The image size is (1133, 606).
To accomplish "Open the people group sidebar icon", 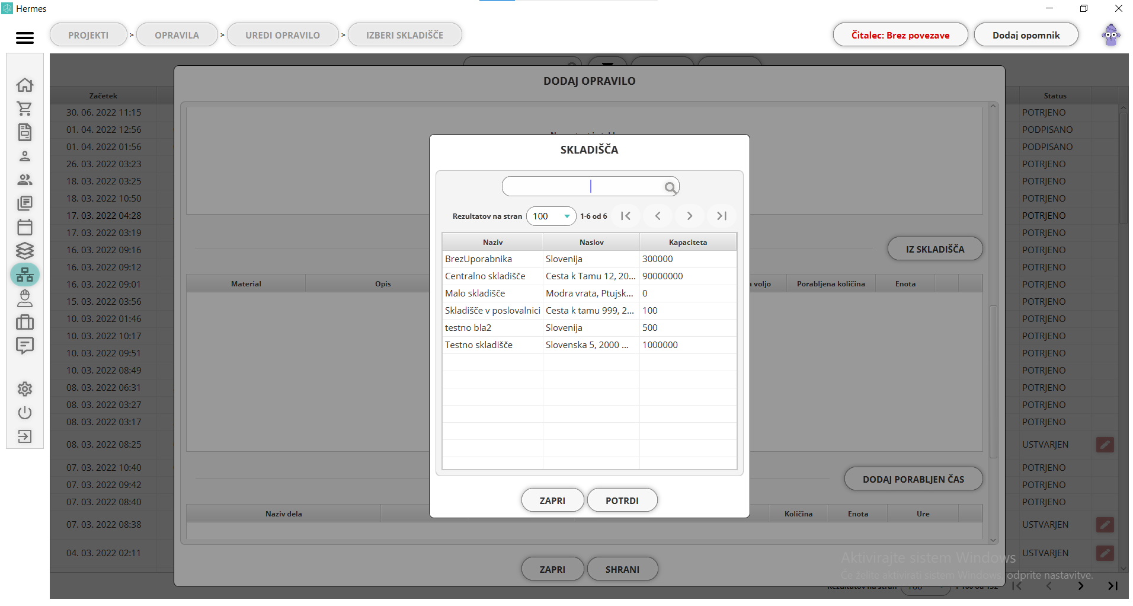I will point(25,180).
